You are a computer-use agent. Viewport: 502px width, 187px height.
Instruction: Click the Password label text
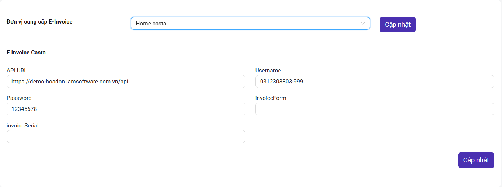click(19, 98)
